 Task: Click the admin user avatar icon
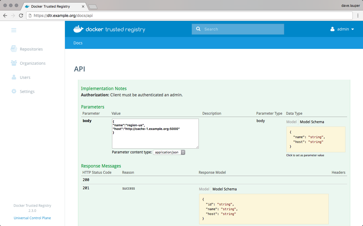pos(332,29)
